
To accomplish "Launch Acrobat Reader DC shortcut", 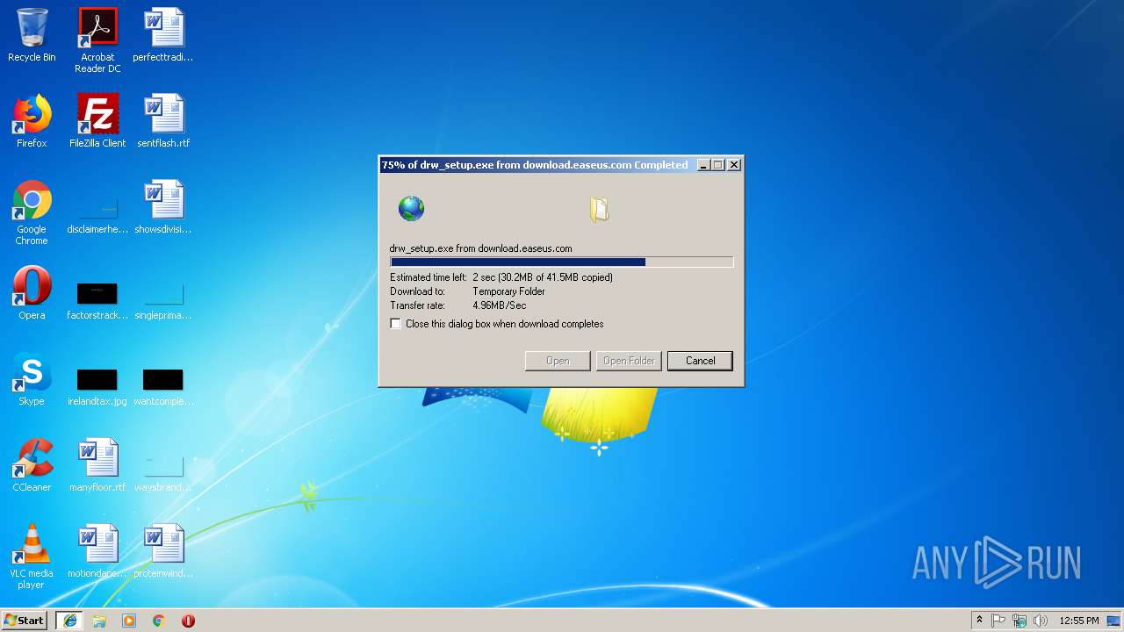I will [x=97, y=40].
